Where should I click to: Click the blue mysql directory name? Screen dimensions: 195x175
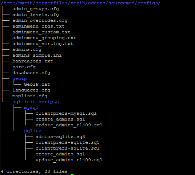31,108
